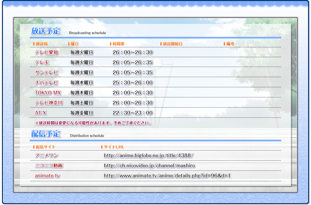Select the テレビ神奈川 station name
This screenshot has height=205, width=311.
pos(49,103)
